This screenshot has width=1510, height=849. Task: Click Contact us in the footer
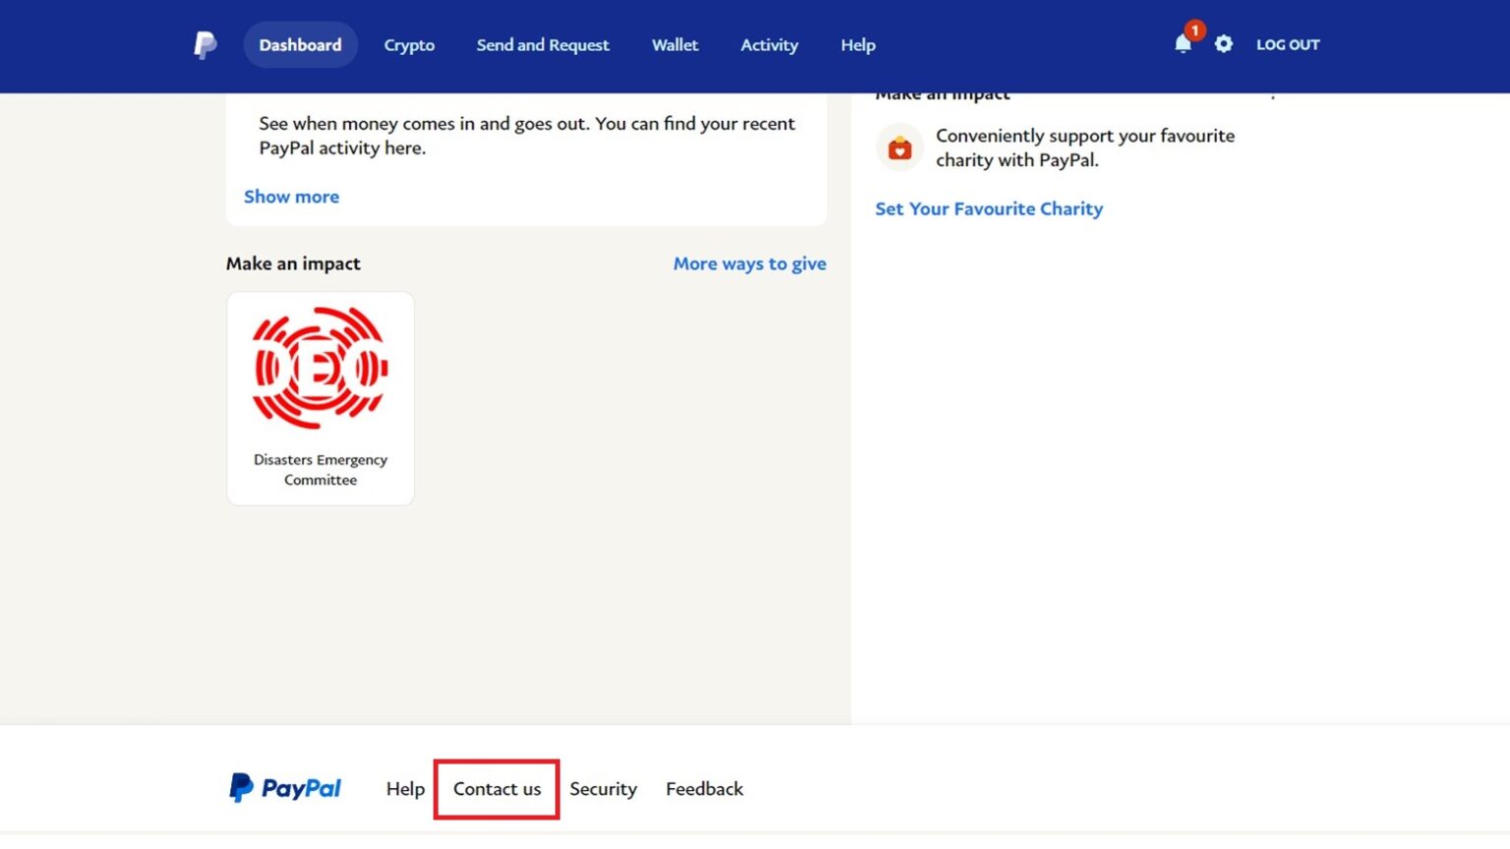[x=496, y=788]
